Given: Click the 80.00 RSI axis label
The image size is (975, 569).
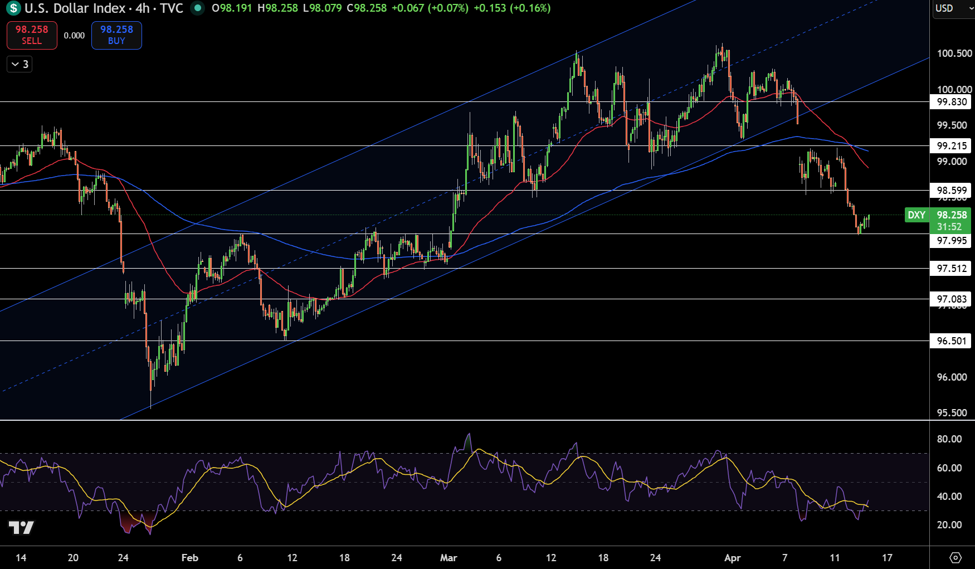Looking at the screenshot, I should click(949, 439).
